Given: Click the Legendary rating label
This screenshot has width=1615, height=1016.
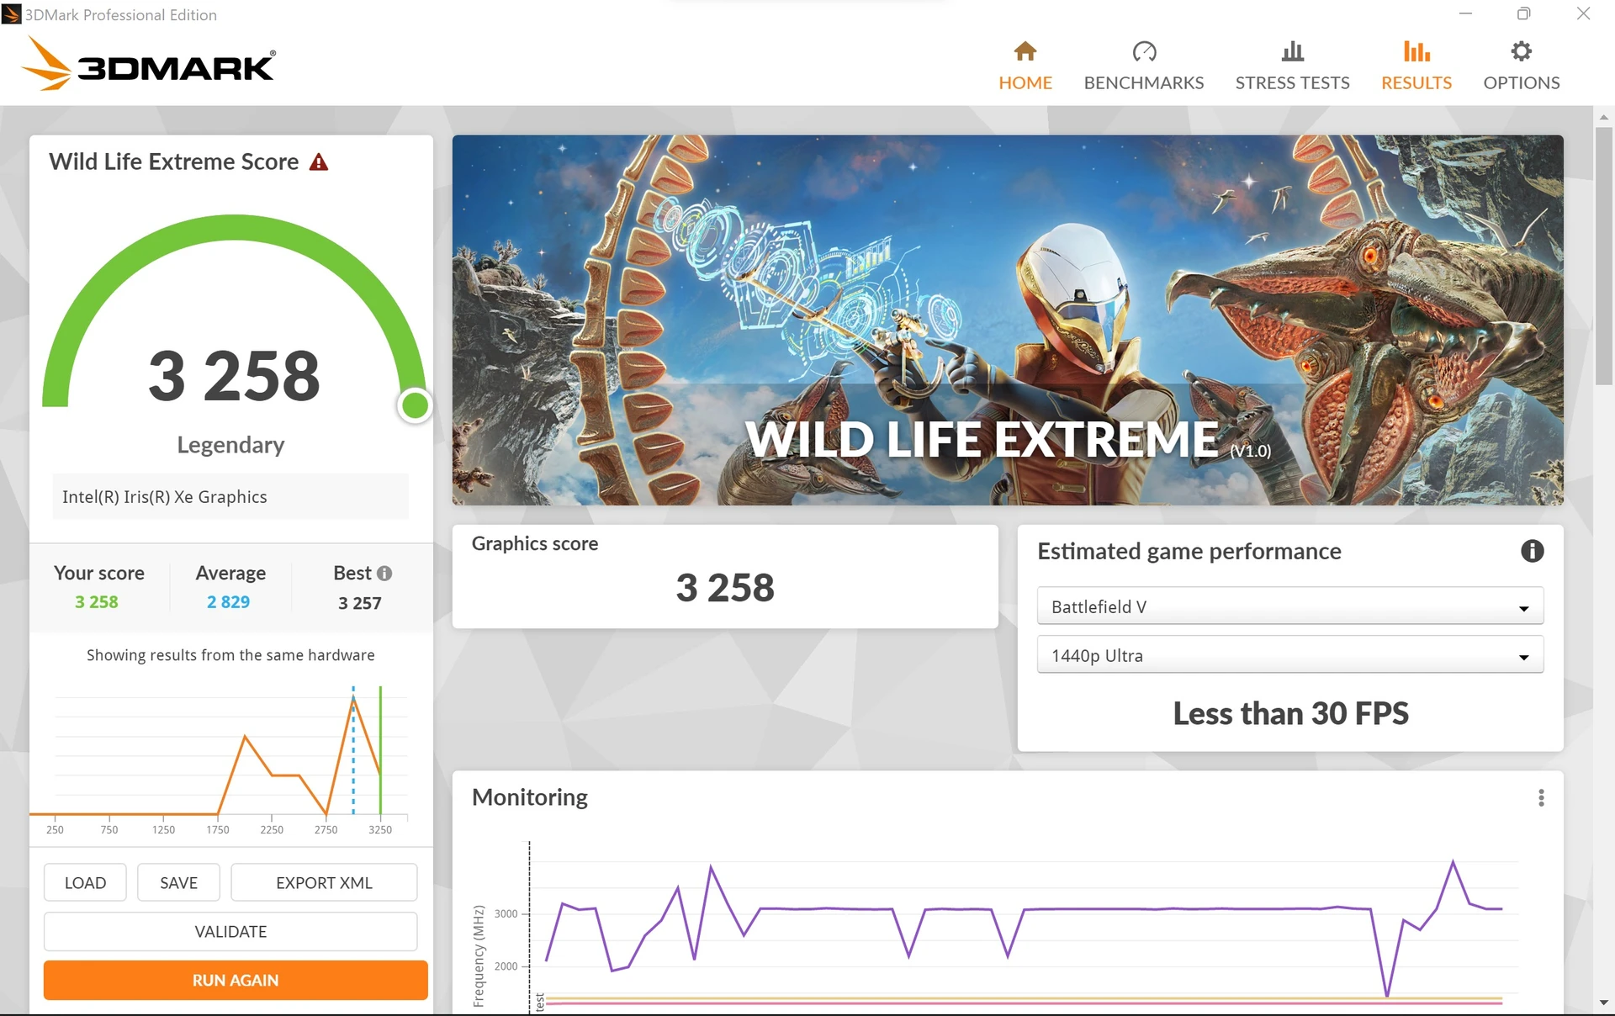Looking at the screenshot, I should pyautogui.click(x=230, y=444).
